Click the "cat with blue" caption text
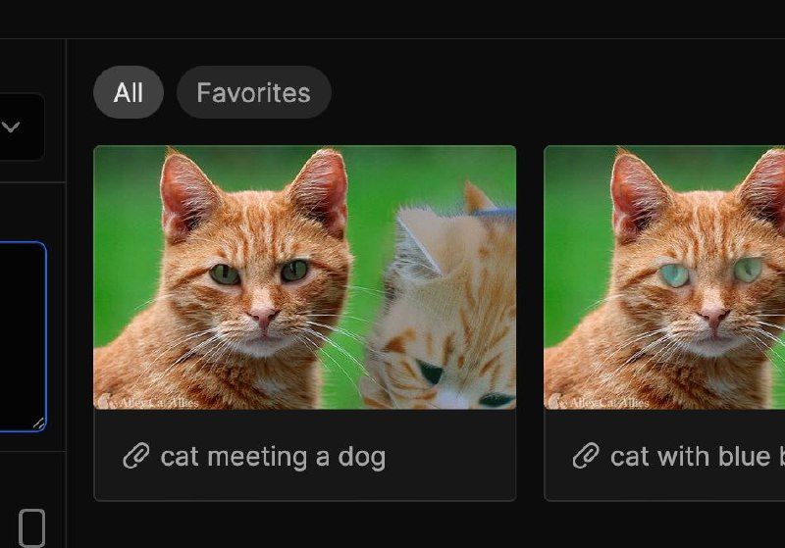 point(690,457)
